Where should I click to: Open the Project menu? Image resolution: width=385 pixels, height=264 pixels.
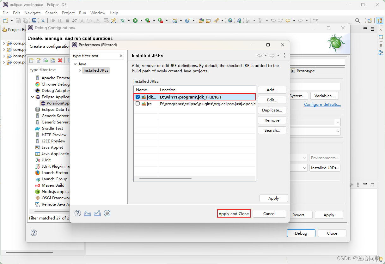pyautogui.click(x=68, y=13)
